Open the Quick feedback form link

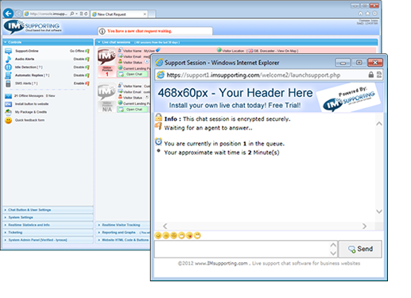[29, 120]
